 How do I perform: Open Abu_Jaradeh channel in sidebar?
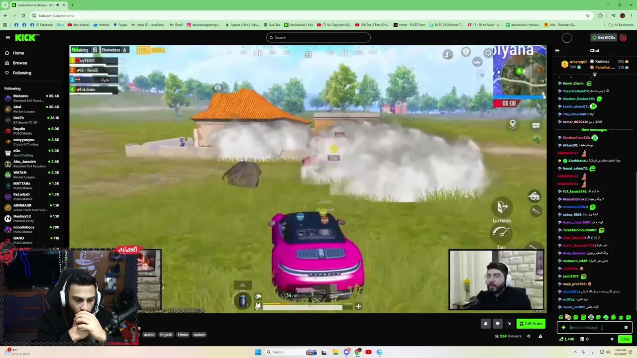tap(32, 164)
